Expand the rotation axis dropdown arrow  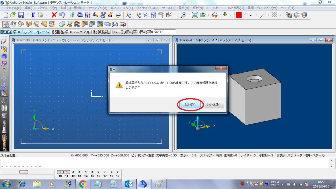(231, 15)
